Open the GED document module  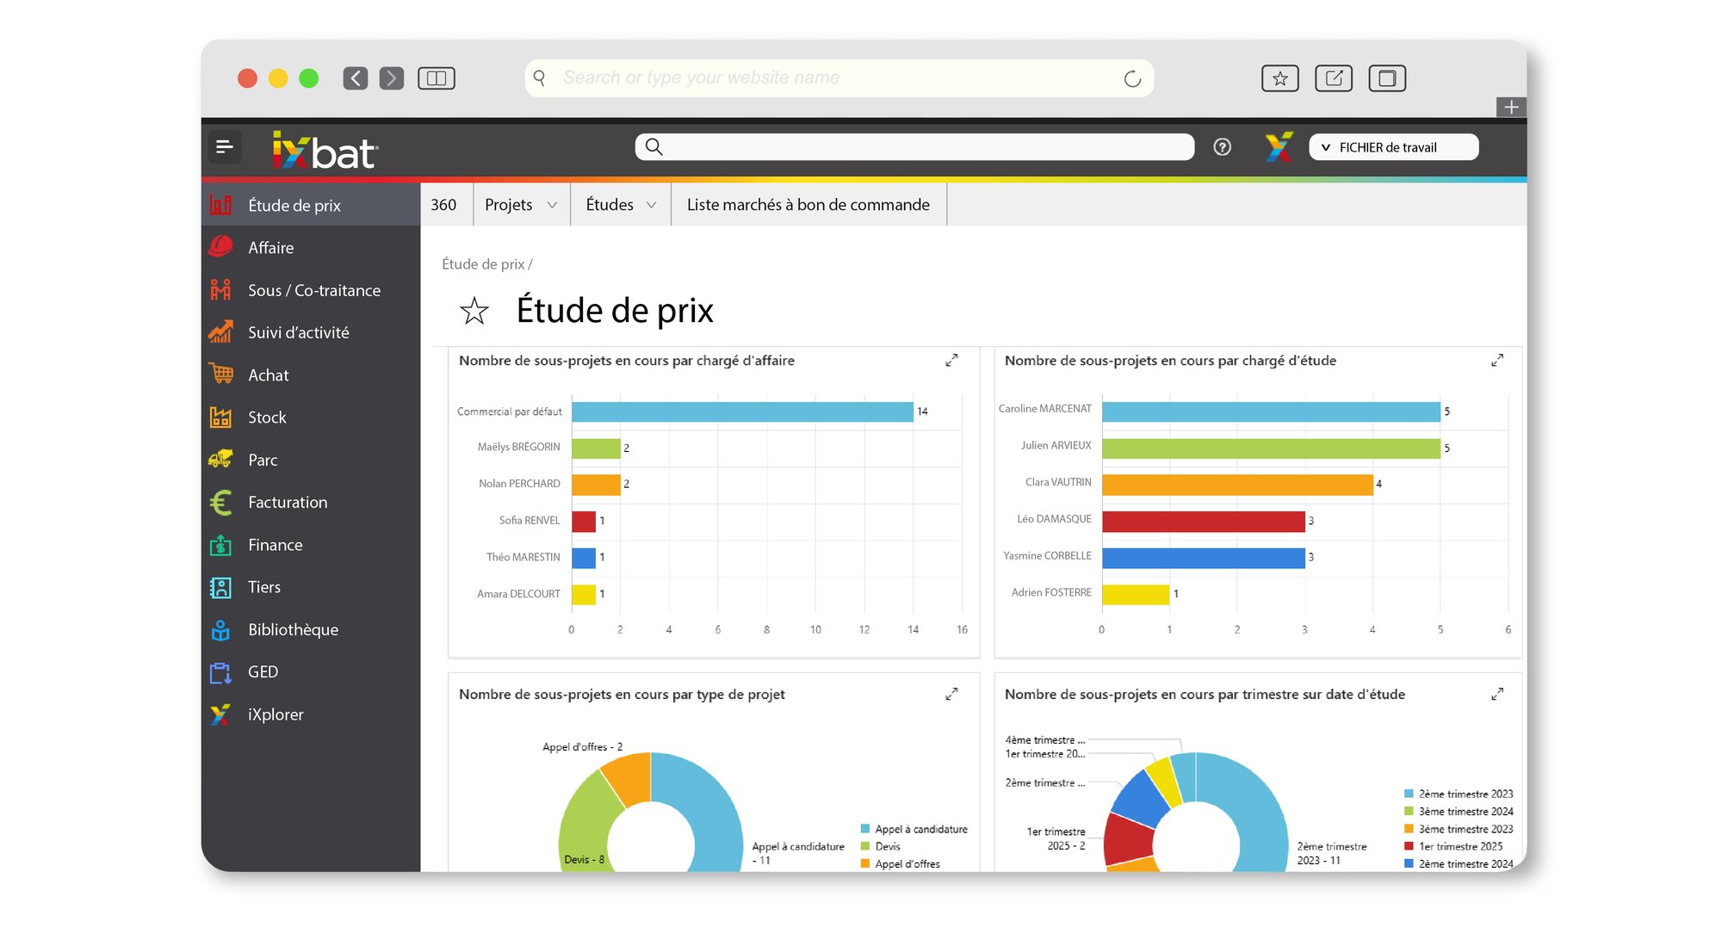(x=221, y=672)
